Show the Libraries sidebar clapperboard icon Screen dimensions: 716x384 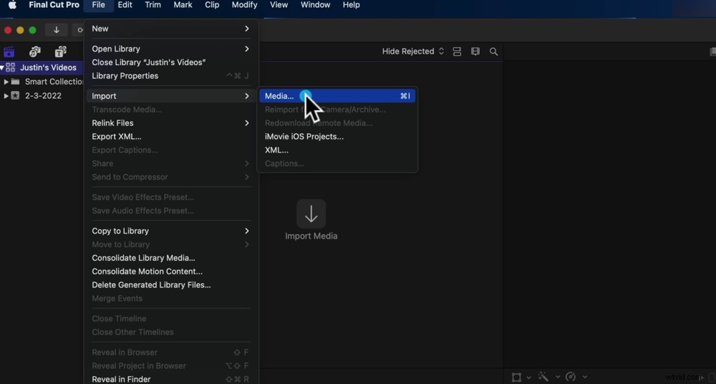coord(9,52)
